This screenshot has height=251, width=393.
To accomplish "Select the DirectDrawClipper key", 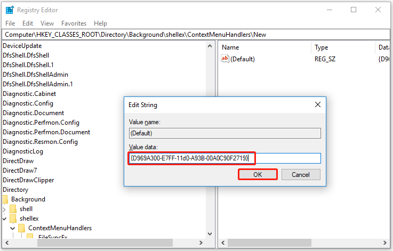I will click(x=28, y=180).
